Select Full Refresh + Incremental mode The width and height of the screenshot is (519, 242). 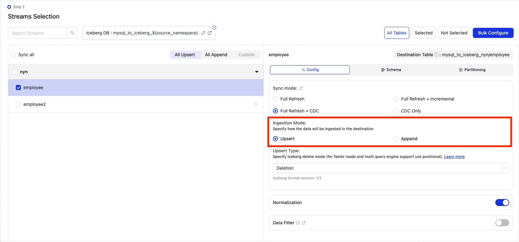point(396,99)
